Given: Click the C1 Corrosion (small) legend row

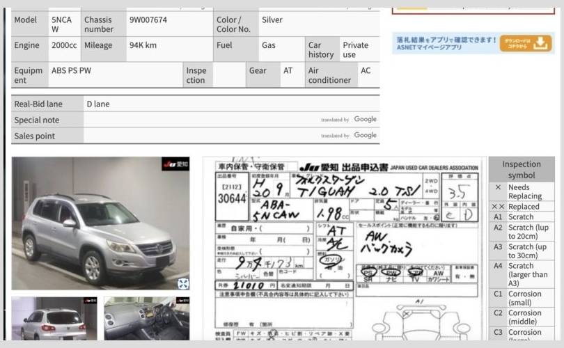Looking at the screenshot, I should click(x=521, y=299).
